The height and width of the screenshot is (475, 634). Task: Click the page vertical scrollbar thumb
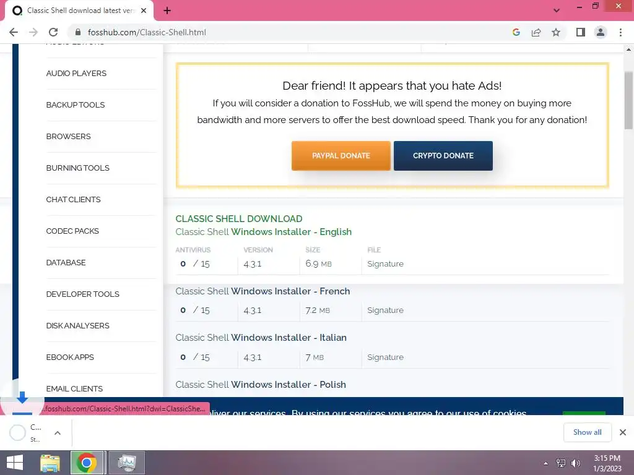click(628, 100)
